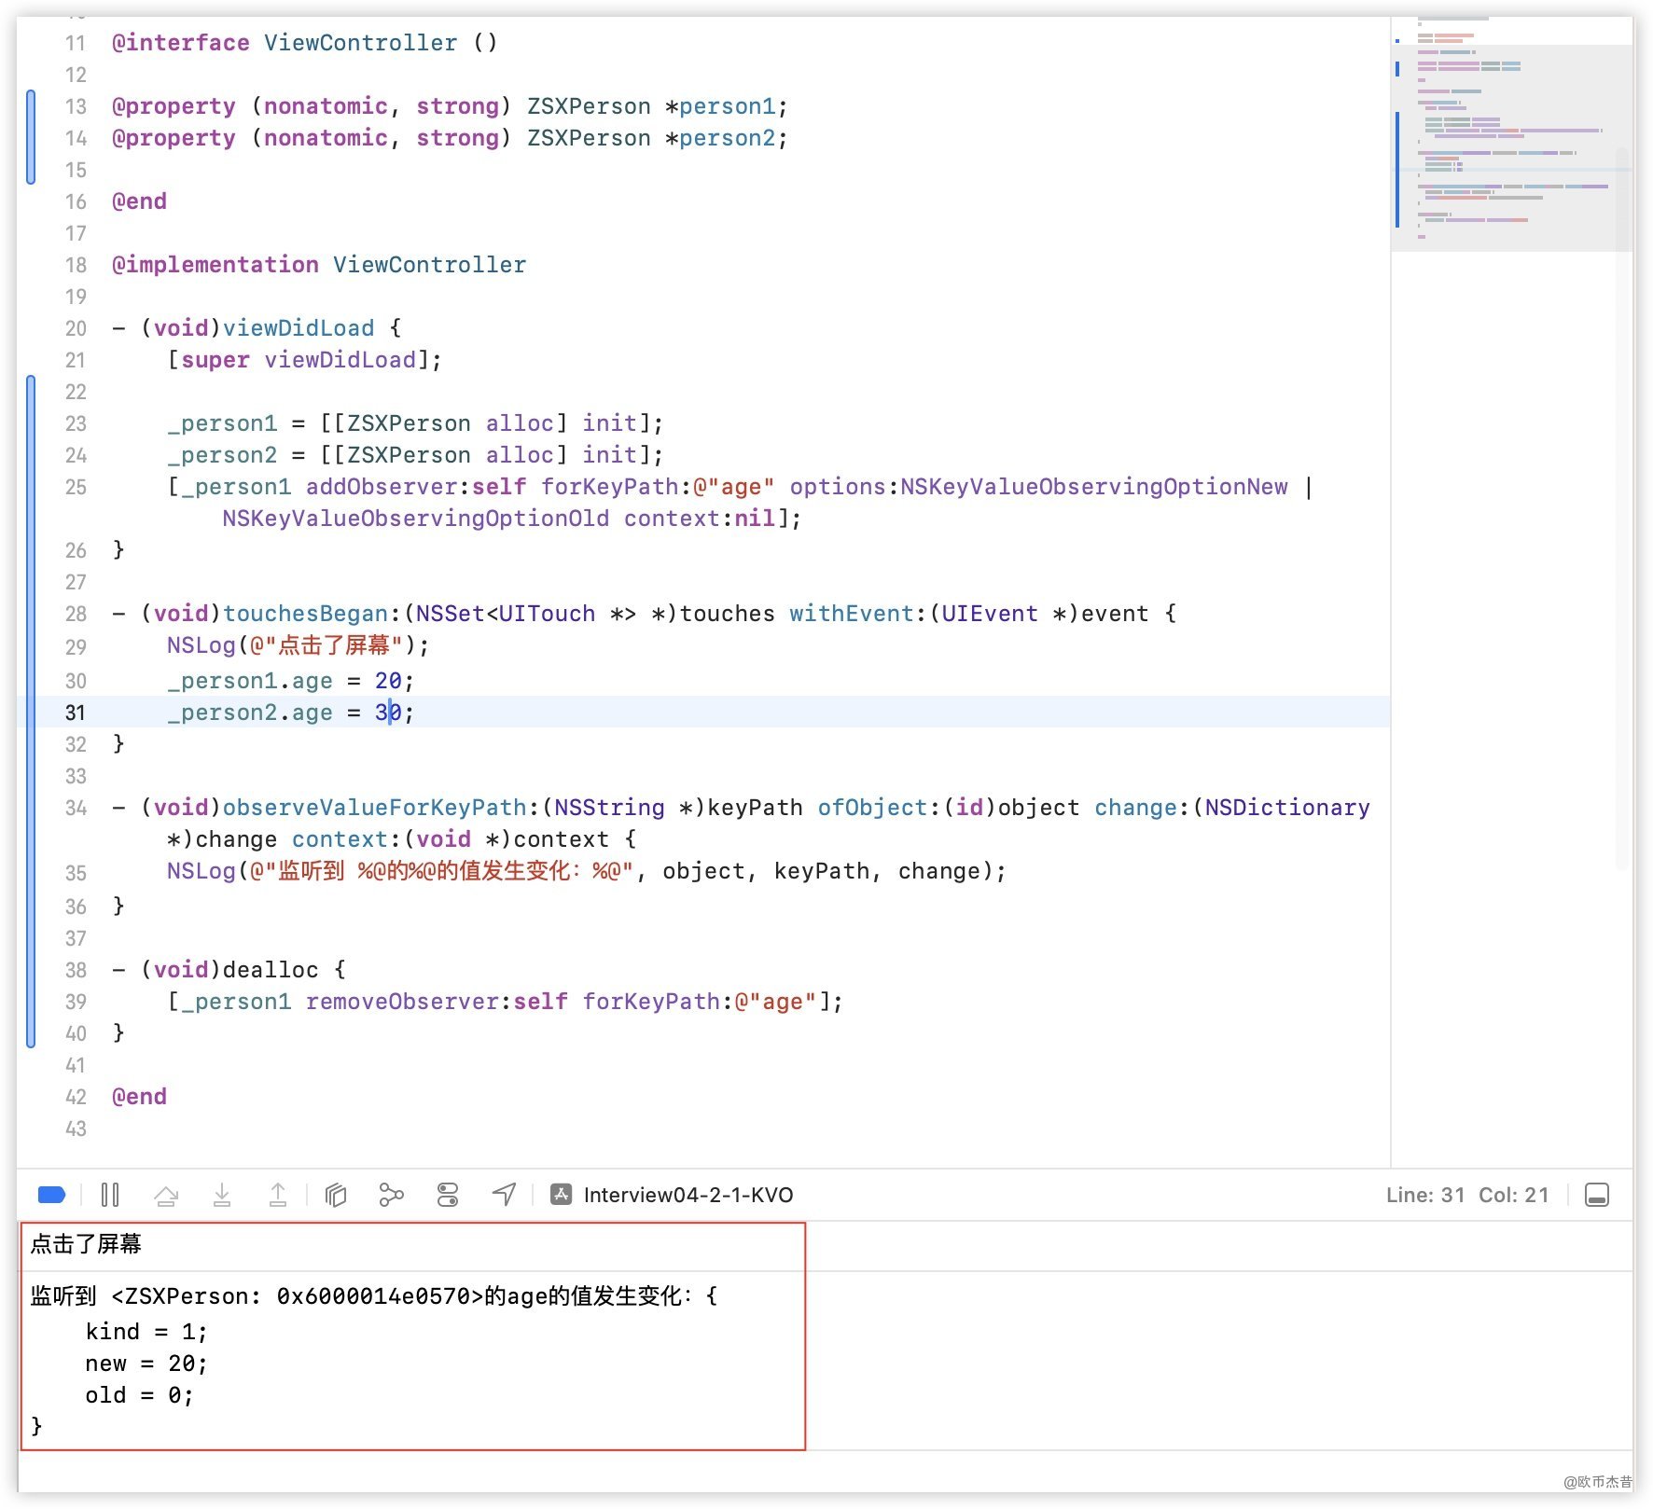The height and width of the screenshot is (1509, 1653).
Task: Click the console line 'kind = 1;'
Action: coord(146,1332)
